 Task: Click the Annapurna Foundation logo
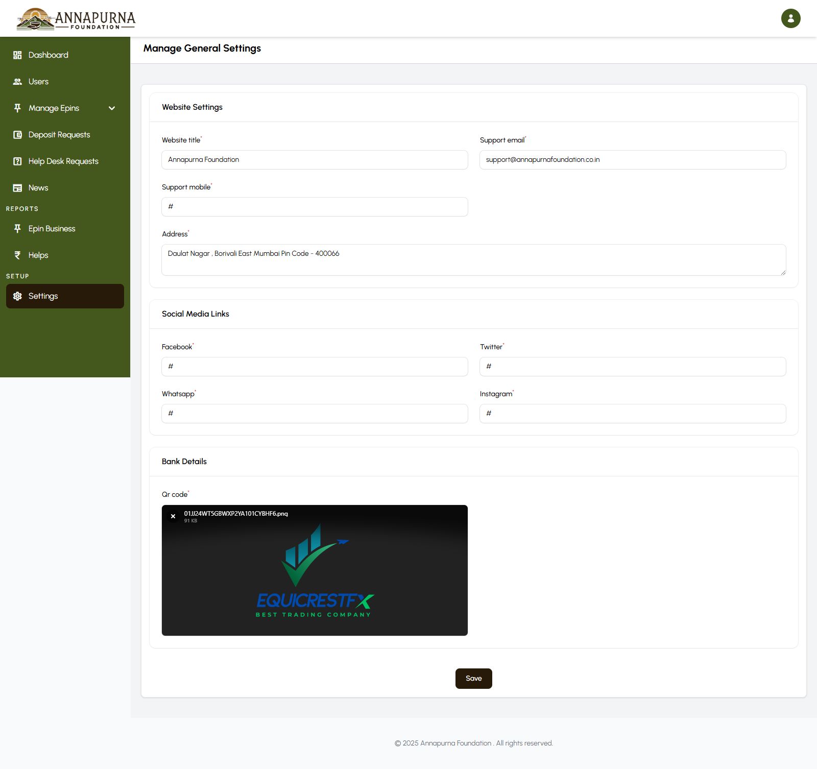click(x=76, y=19)
